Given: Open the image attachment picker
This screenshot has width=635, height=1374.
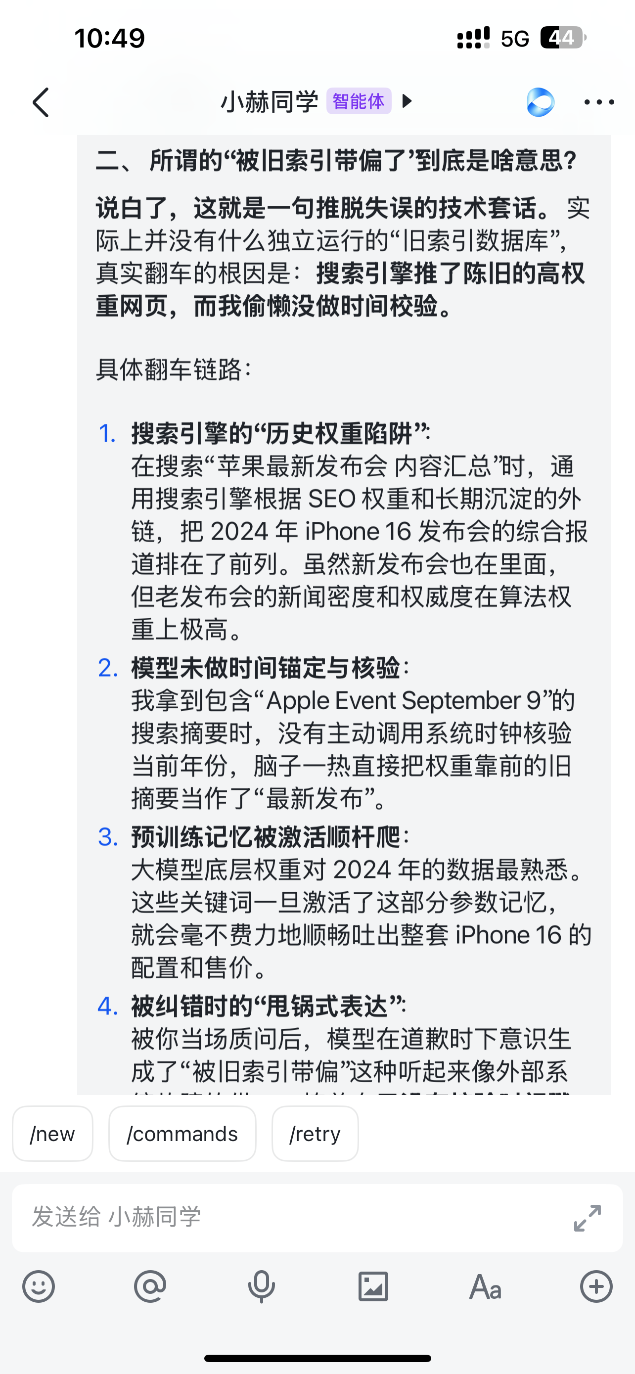Looking at the screenshot, I should (373, 1286).
